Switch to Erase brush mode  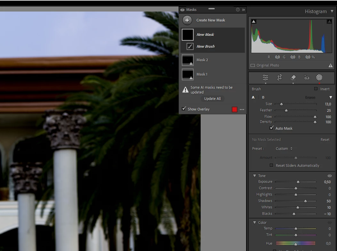tap(310, 97)
